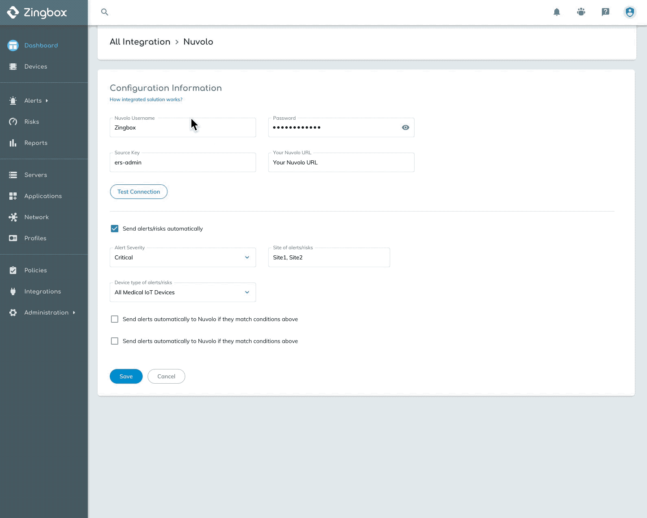Open the Alert Severity dropdown
Viewport: 647px width, 518px height.
[182, 257]
